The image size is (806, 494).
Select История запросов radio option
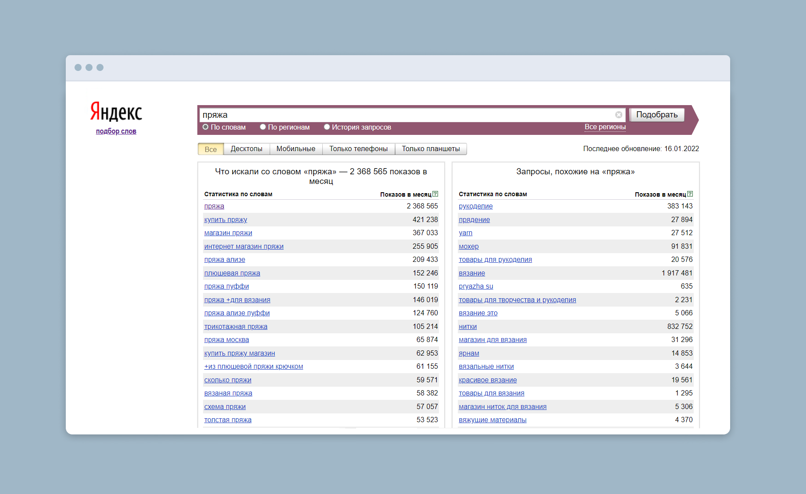327,127
